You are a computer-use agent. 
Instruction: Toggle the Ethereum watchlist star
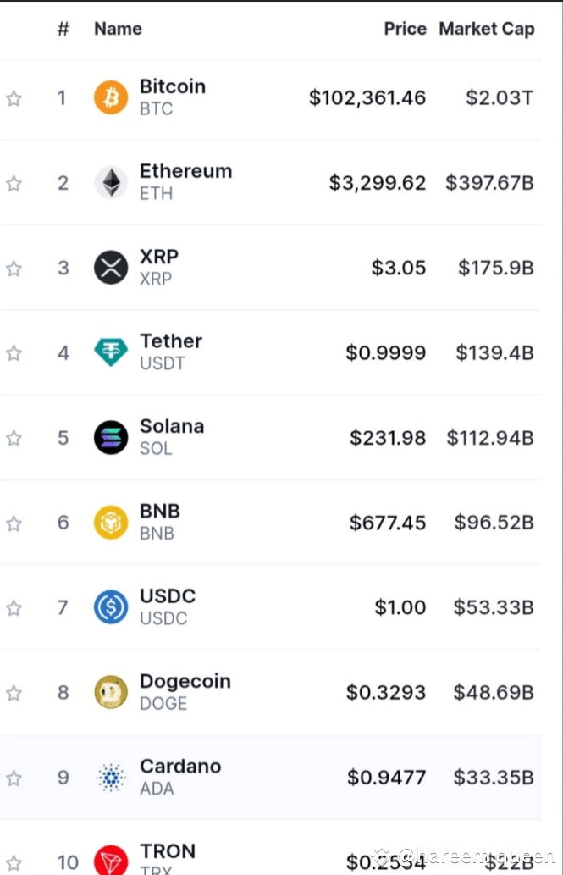point(14,183)
